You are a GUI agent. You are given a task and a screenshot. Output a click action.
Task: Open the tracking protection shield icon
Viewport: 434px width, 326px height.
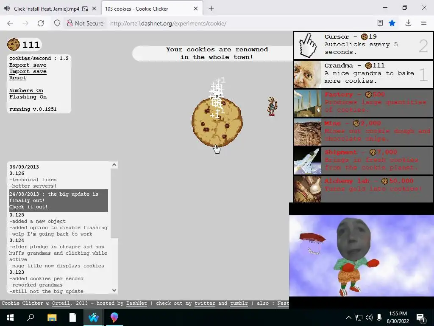(57, 23)
